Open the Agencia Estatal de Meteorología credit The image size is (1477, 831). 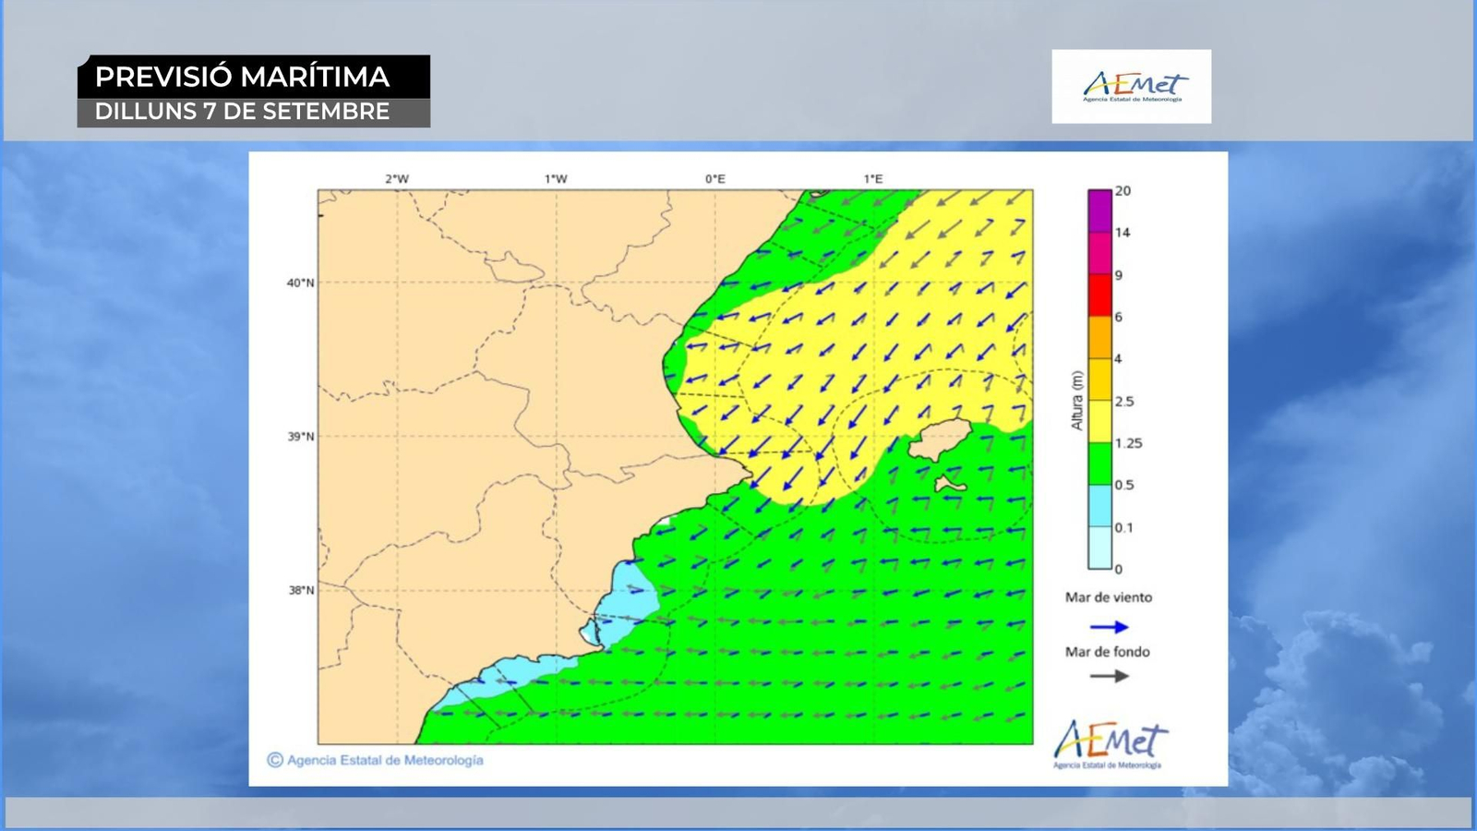click(x=385, y=760)
